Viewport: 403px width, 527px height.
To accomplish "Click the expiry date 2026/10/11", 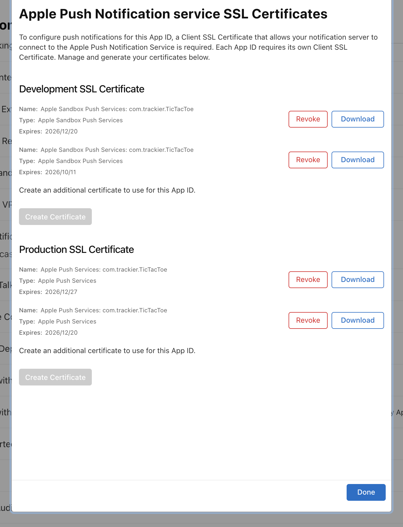I will [61, 172].
